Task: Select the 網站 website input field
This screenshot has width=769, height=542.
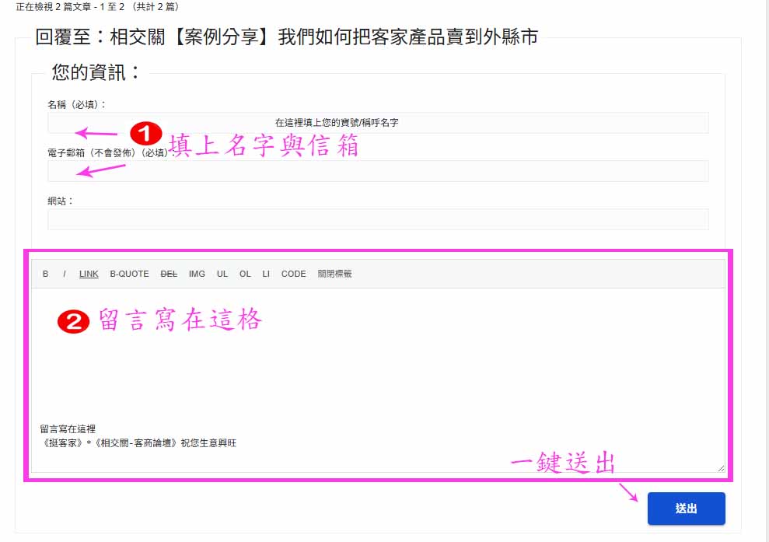Action: pos(378,219)
